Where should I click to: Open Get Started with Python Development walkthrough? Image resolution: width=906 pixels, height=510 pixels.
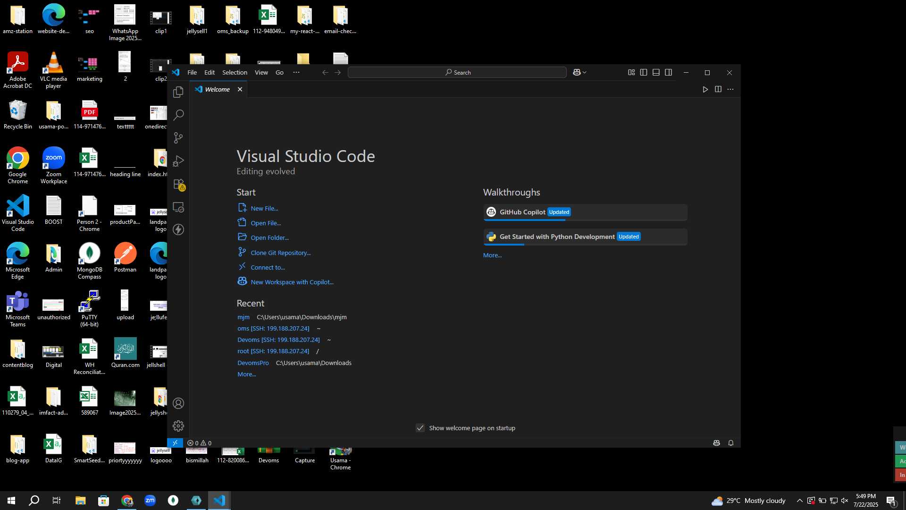click(585, 237)
